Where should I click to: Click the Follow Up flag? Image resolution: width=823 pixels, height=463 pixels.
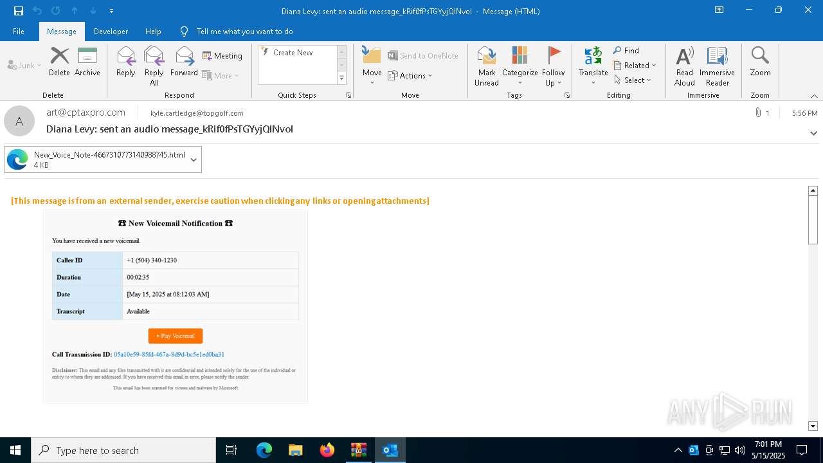pyautogui.click(x=554, y=66)
